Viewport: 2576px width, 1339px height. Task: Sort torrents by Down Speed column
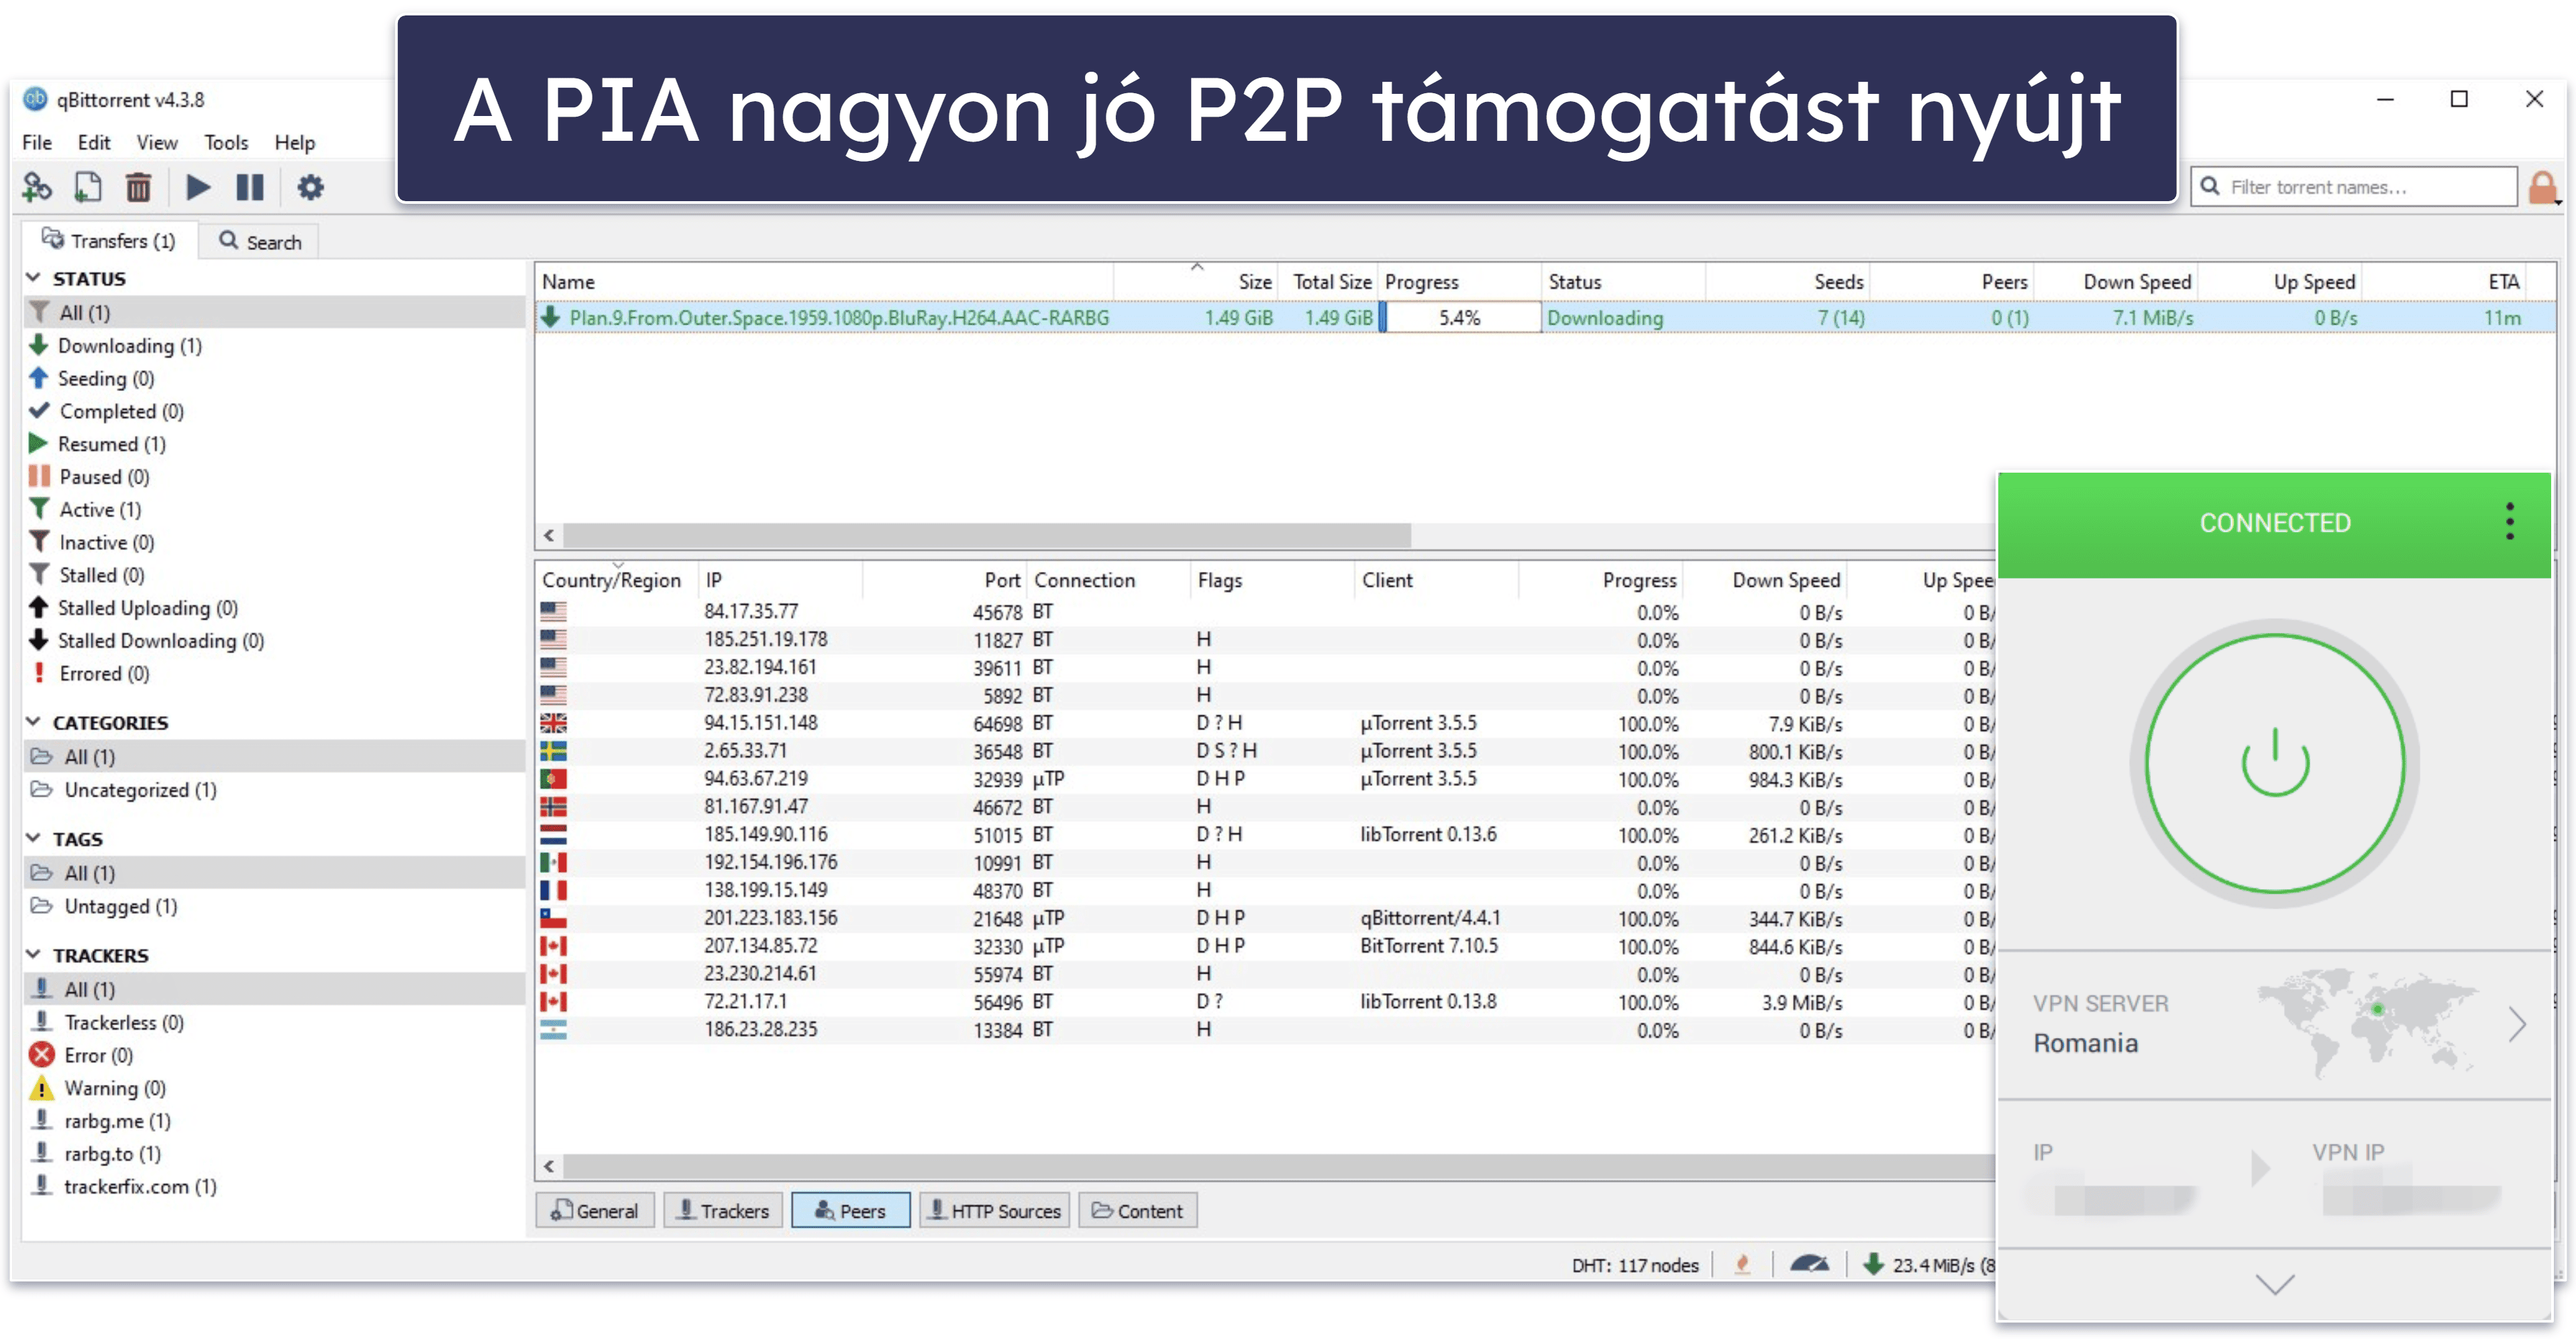[2116, 282]
